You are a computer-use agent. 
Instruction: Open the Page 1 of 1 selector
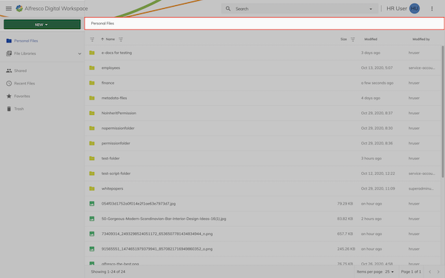pyautogui.click(x=411, y=272)
